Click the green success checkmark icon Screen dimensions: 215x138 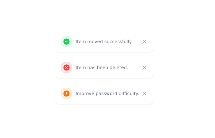[x=66, y=42]
